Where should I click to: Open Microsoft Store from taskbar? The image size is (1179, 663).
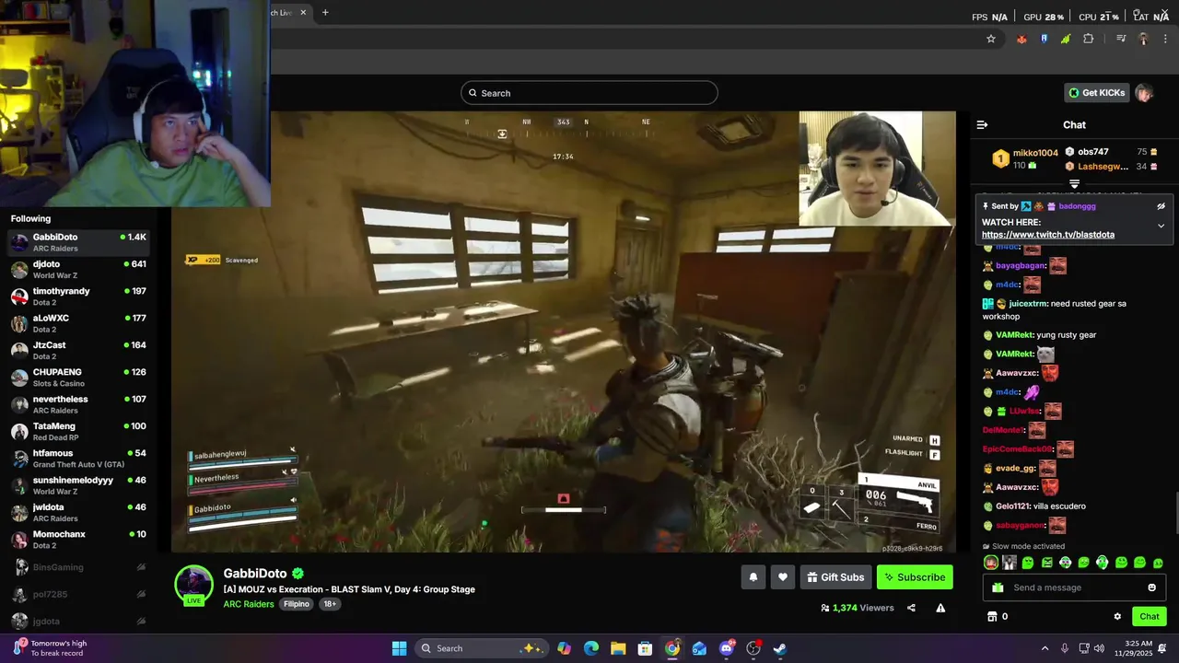[646, 648]
